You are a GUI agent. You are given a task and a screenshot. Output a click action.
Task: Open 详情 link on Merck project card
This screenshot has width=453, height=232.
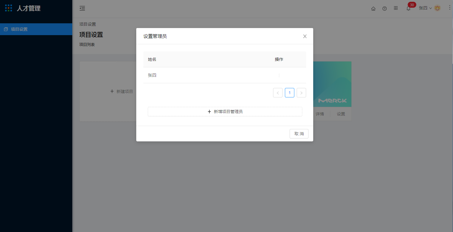click(x=320, y=114)
